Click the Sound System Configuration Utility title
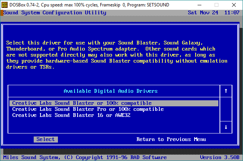 [55, 13]
